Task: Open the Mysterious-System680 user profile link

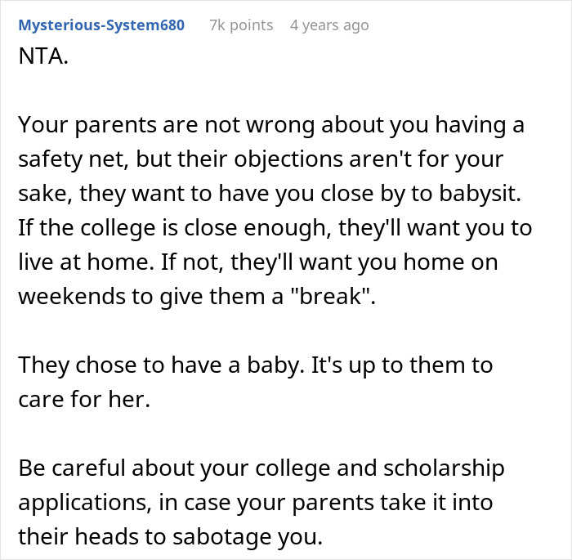Action: pyautogui.click(x=101, y=25)
